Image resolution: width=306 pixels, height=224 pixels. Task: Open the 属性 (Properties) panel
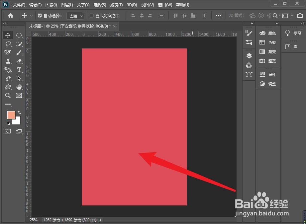(x=268, y=74)
